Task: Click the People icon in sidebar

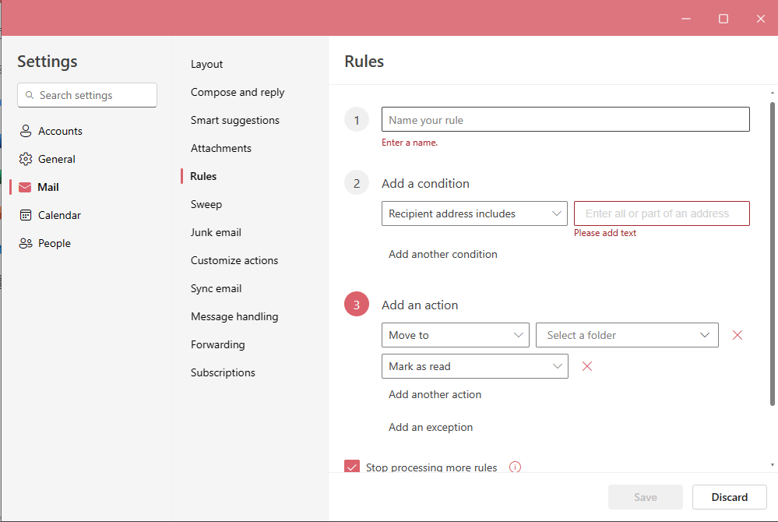Action: 25,243
